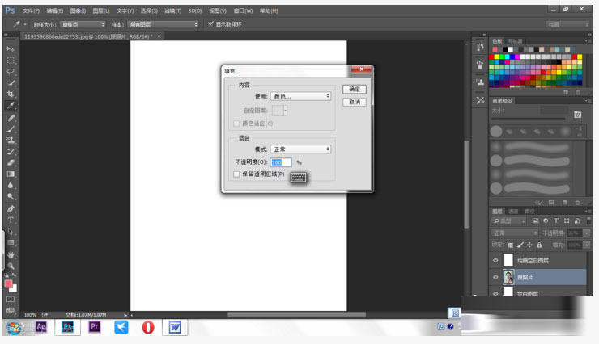Lock transparent pixels in Layers panel
The height and width of the screenshot is (344, 599).
pos(511,245)
